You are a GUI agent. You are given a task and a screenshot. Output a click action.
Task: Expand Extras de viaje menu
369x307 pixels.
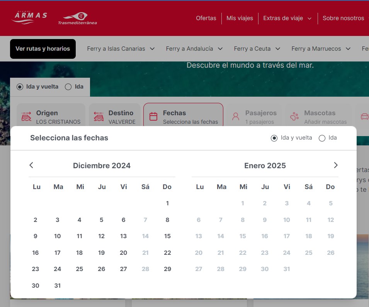[x=287, y=18]
